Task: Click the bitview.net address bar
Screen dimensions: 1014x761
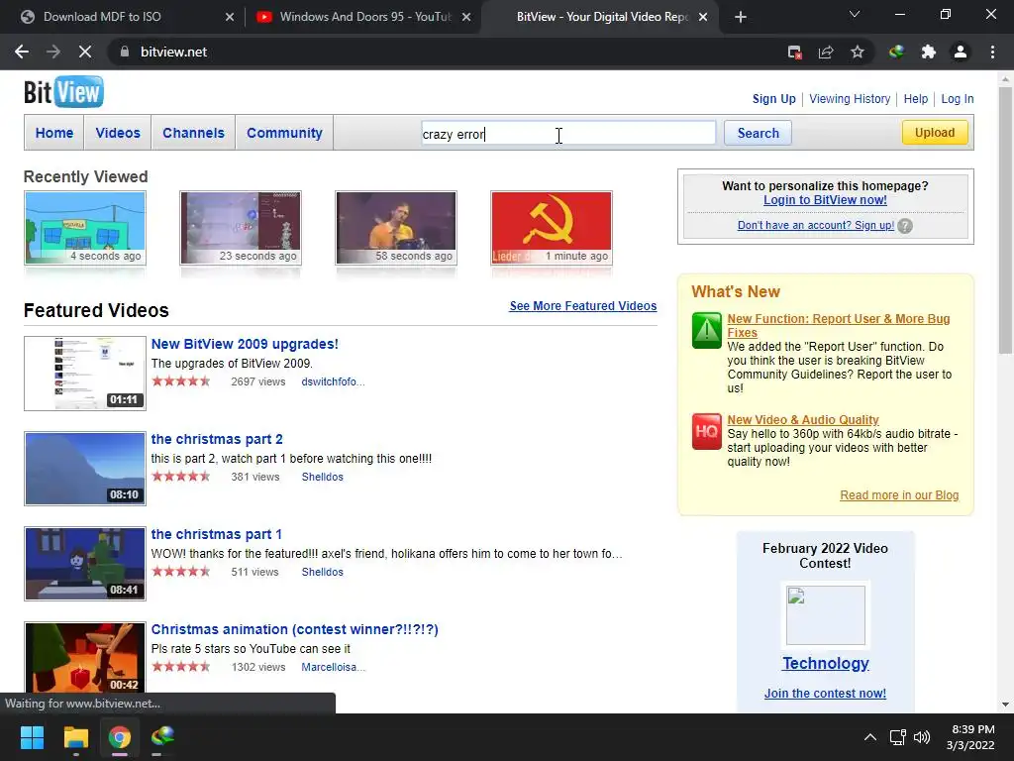Action: pos(447,52)
